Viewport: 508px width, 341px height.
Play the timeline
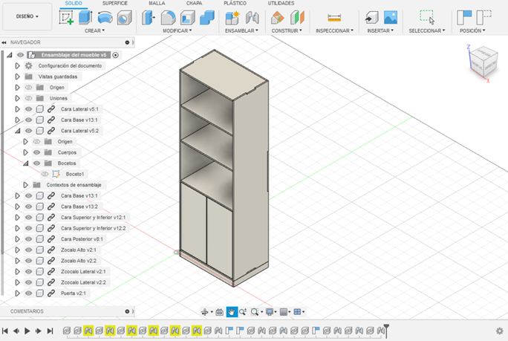click(27, 331)
